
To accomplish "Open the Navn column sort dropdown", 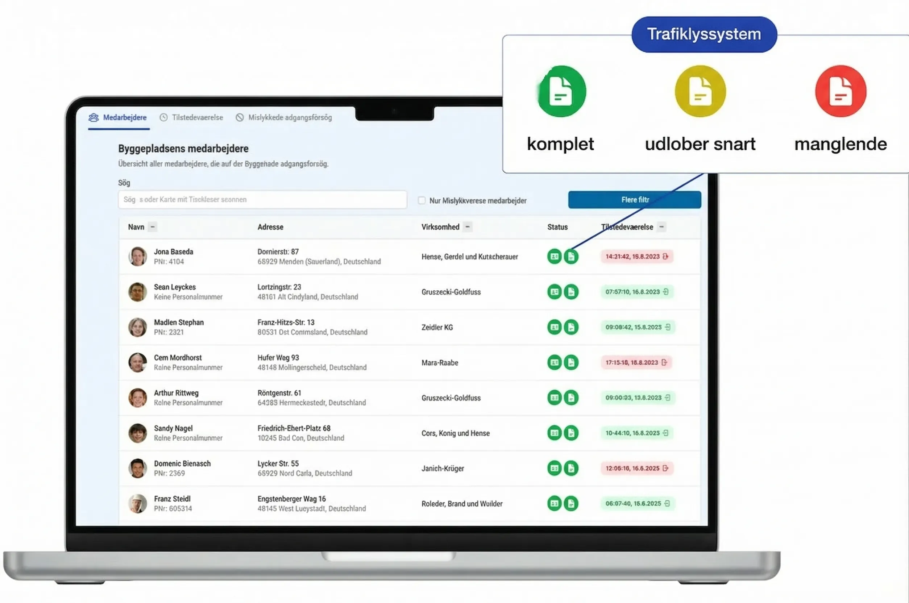I will [152, 227].
